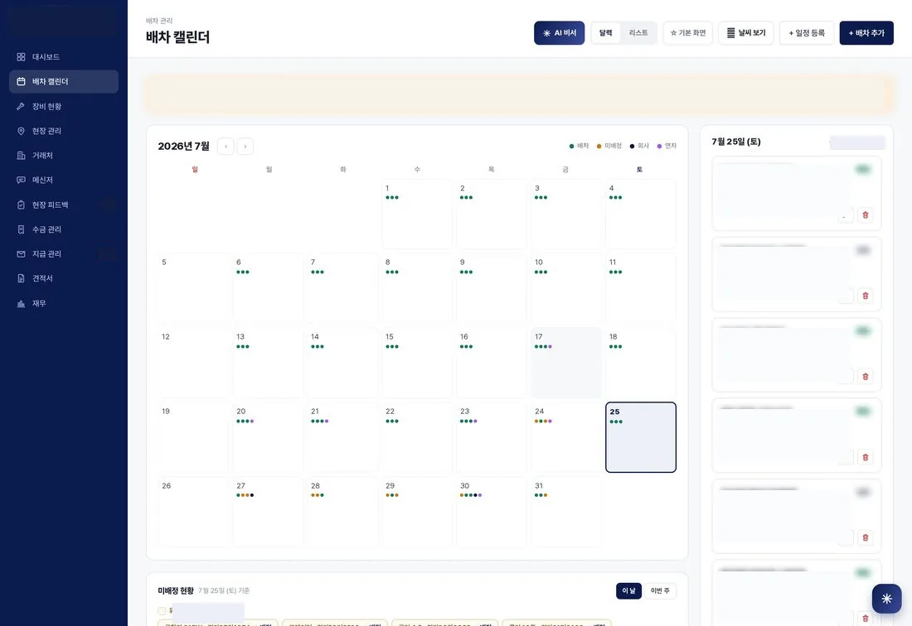Click the 배차 추가 button
The image size is (912, 626).
coord(866,33)
